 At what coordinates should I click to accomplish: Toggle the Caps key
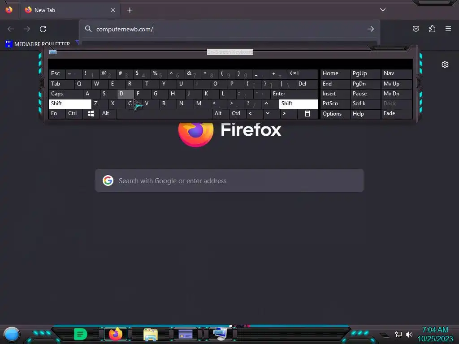(65, 94)
